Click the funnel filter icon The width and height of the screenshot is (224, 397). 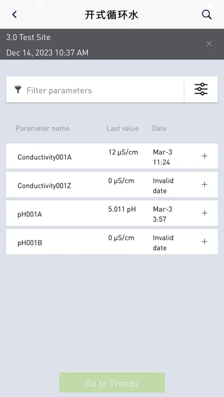coord(18,90)
